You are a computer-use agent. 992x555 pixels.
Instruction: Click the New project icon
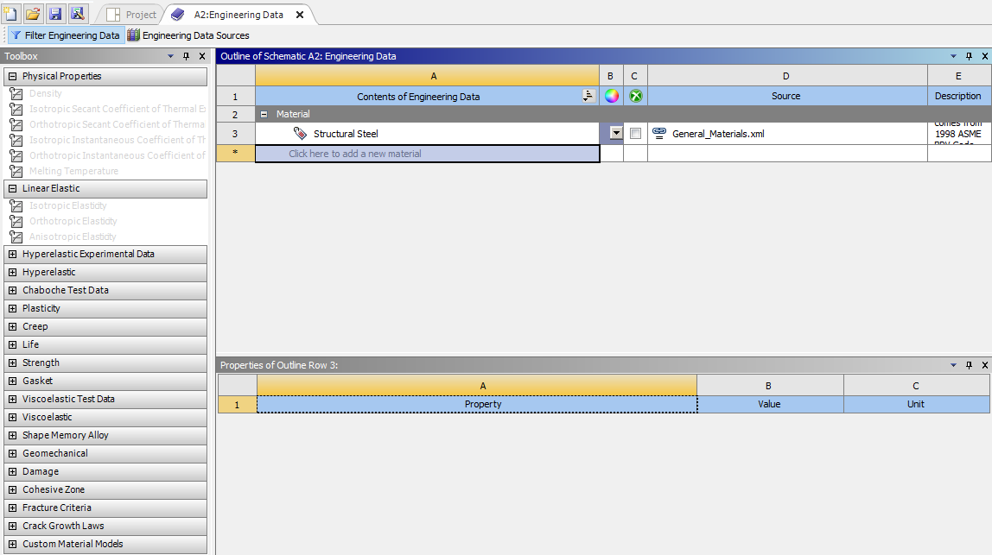[10, 13]
